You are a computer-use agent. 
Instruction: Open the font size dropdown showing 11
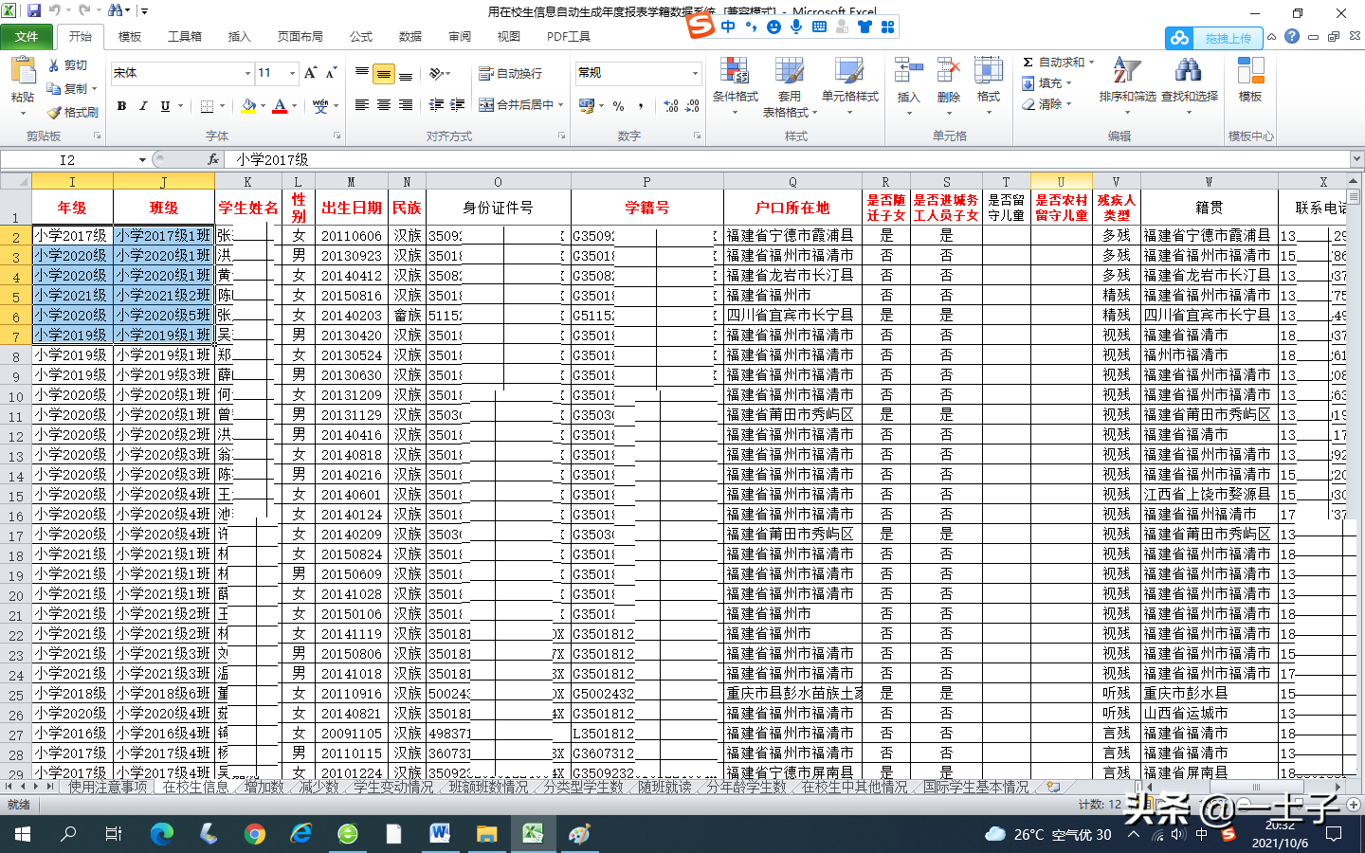click(x=293, y=73)
